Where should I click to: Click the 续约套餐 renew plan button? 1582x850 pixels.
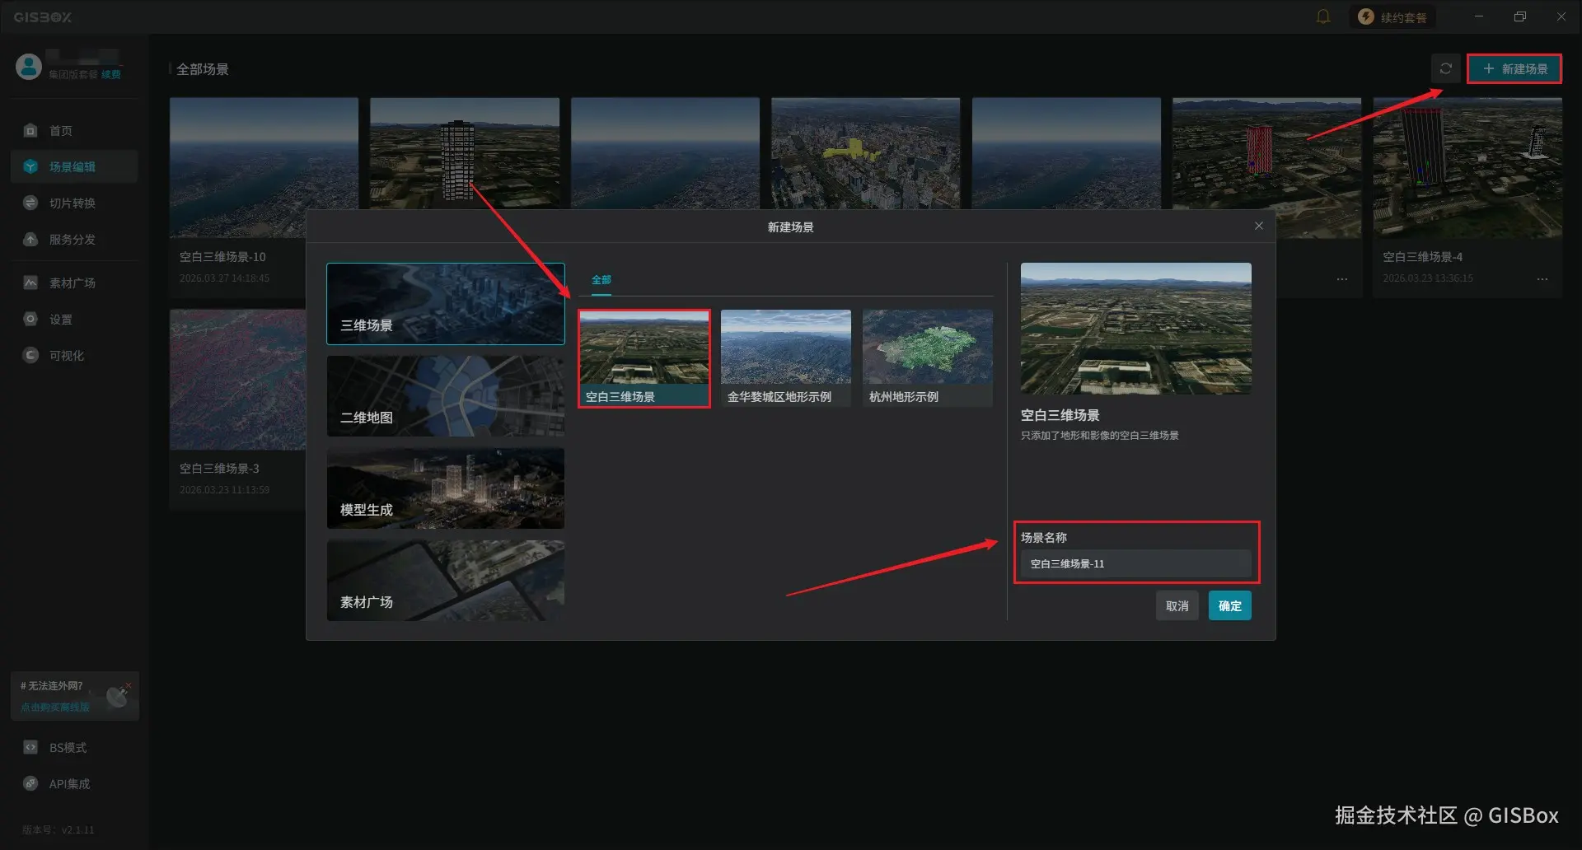[x=1392, y=16]
